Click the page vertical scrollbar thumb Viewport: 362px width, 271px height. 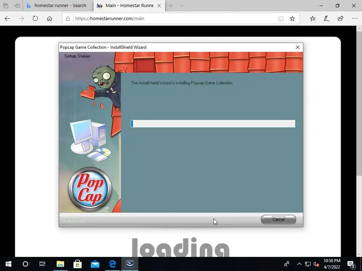point(359,103)
